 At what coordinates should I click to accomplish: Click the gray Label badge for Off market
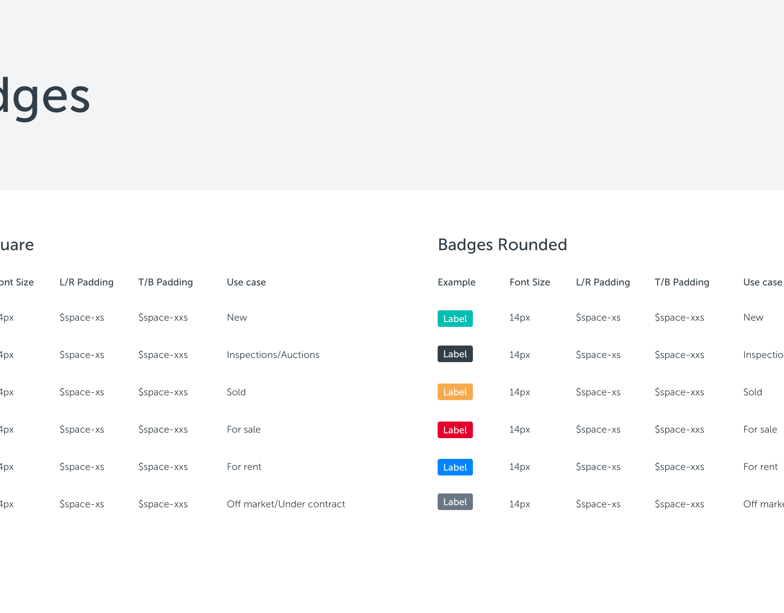(x=455, y=502)
